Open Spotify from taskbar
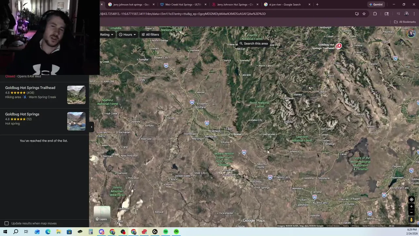Viewport: 419px width, 236px height. [x=166, y=232]
